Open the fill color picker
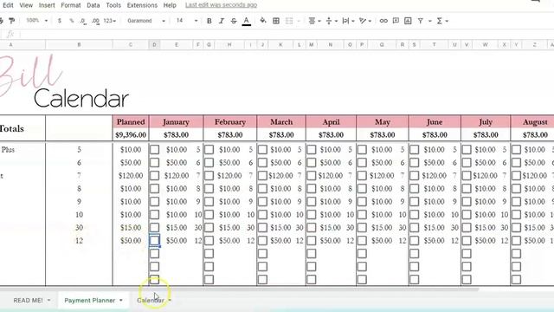 coord(263,21)
